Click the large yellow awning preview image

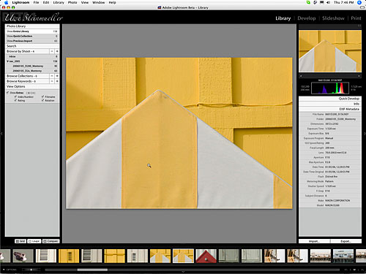[179, 133]
